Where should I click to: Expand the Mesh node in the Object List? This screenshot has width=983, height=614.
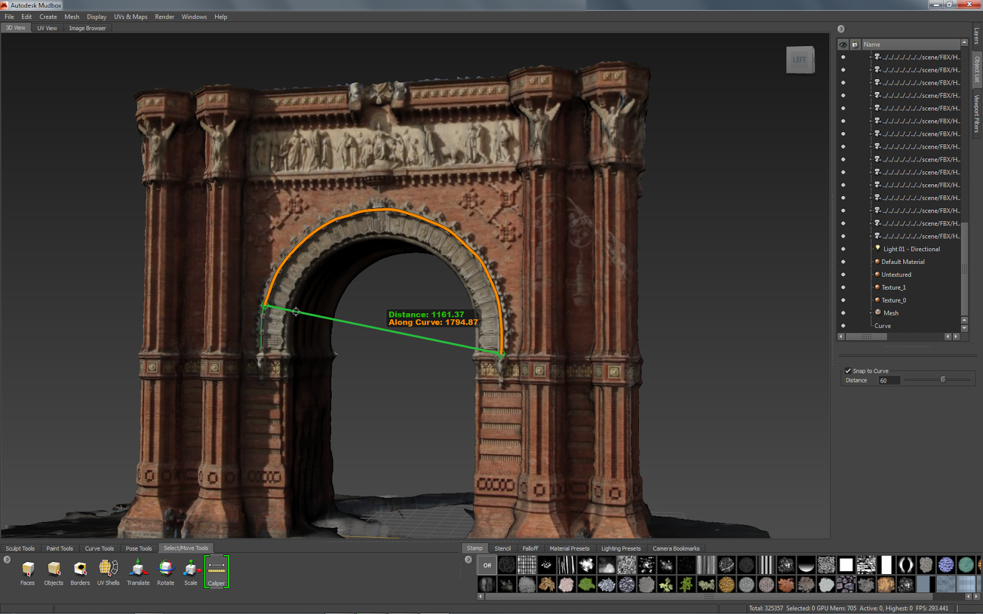click(x=869, y=313)
